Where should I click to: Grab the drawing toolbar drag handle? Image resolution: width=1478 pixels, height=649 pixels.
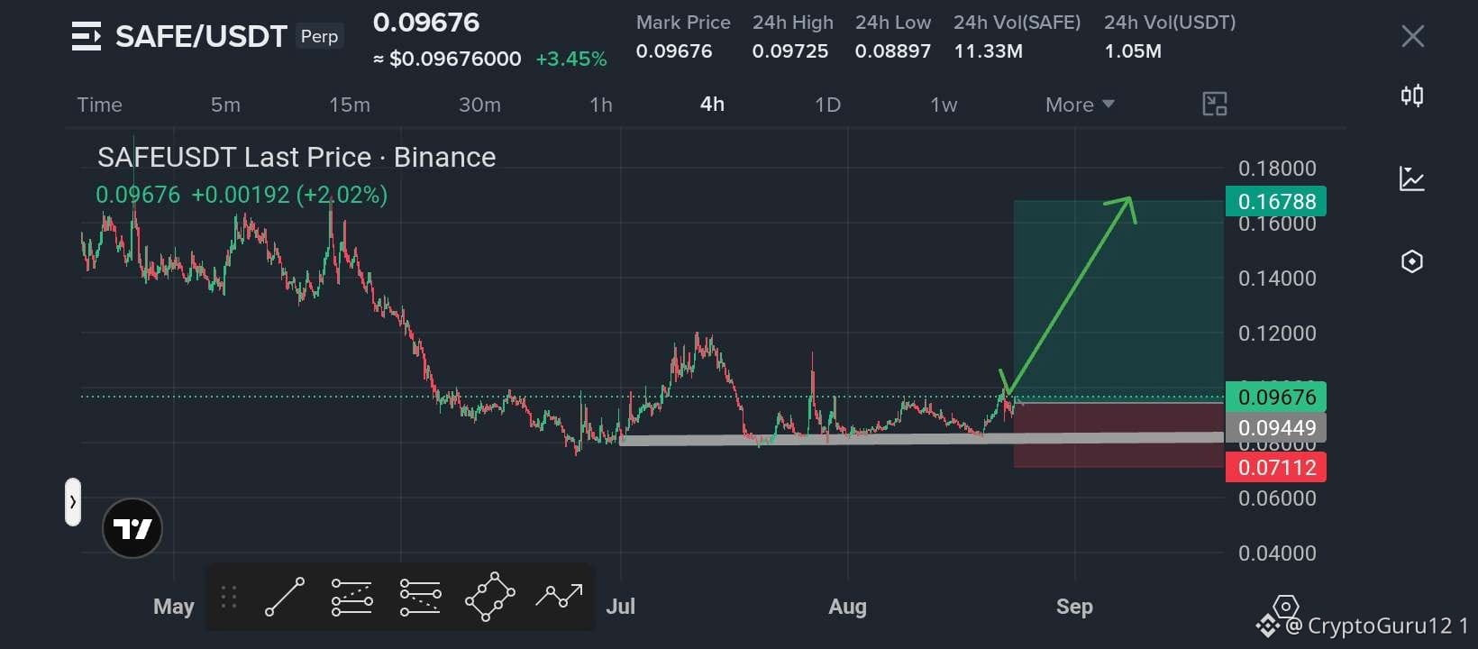pyautogui.click(x=228, y=597)
